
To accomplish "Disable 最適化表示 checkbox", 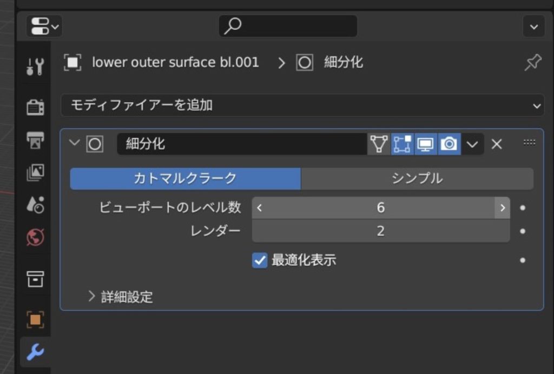I will [x=260, y=261].
